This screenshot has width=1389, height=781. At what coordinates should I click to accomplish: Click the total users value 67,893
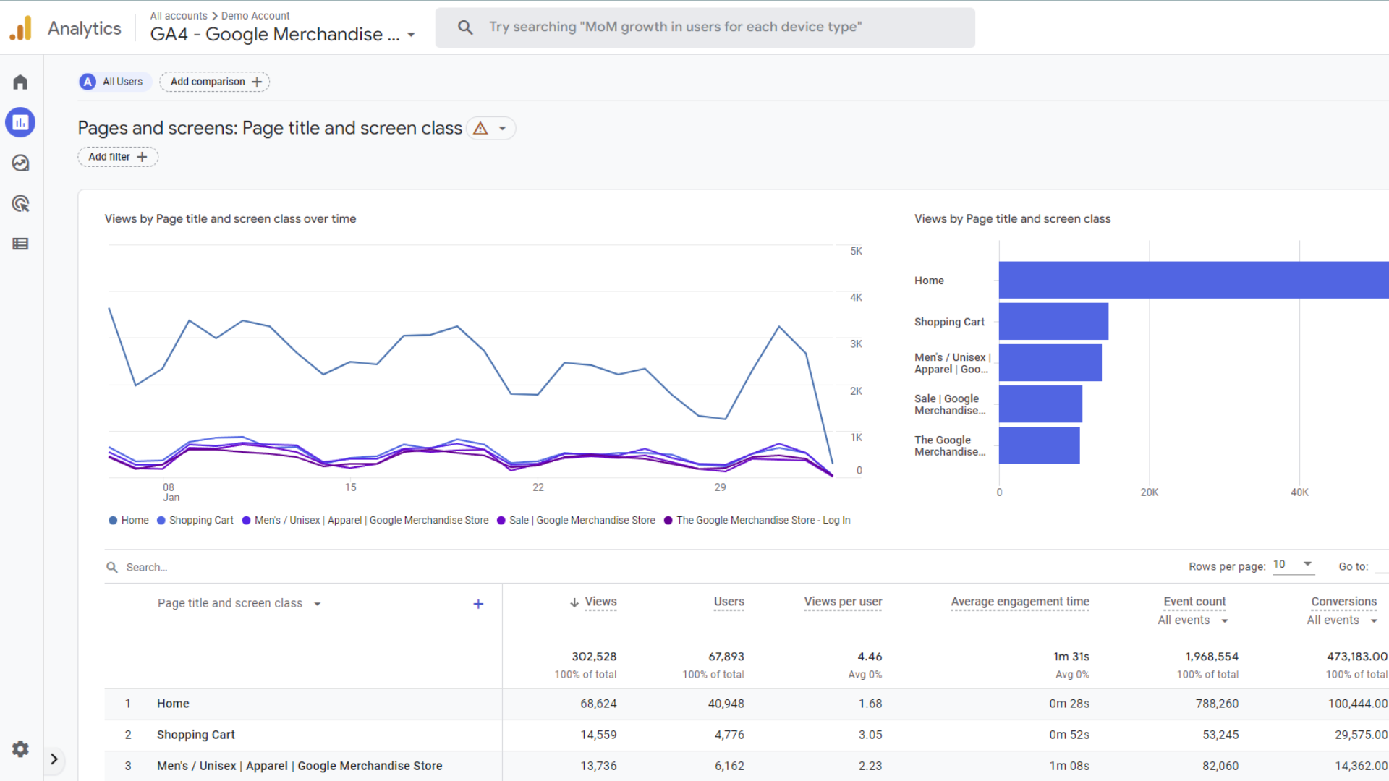click(726, 657)
